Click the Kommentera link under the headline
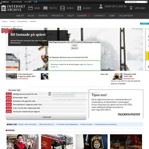 coord(16,43)
